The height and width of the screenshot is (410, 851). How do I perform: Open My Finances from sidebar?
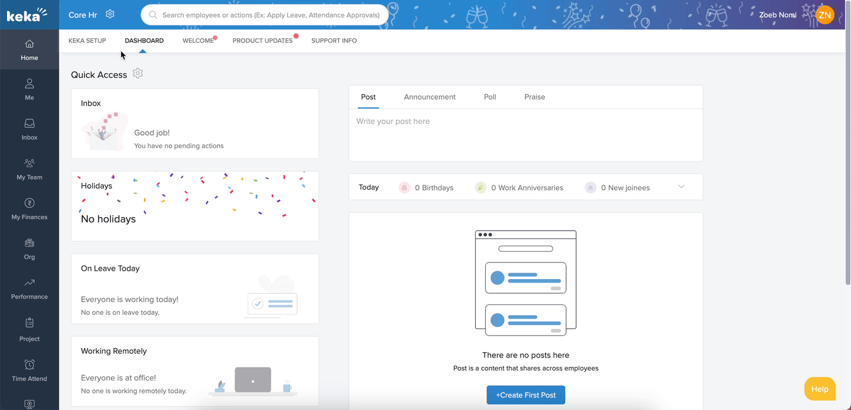click(x=29, y=209)
